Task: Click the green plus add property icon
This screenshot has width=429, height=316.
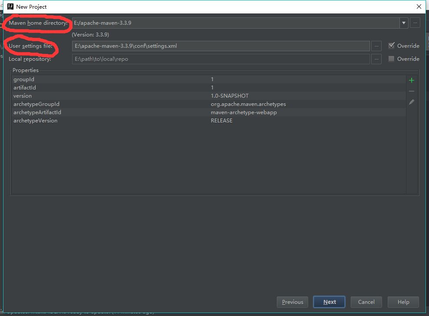Action: click(411, 80)
